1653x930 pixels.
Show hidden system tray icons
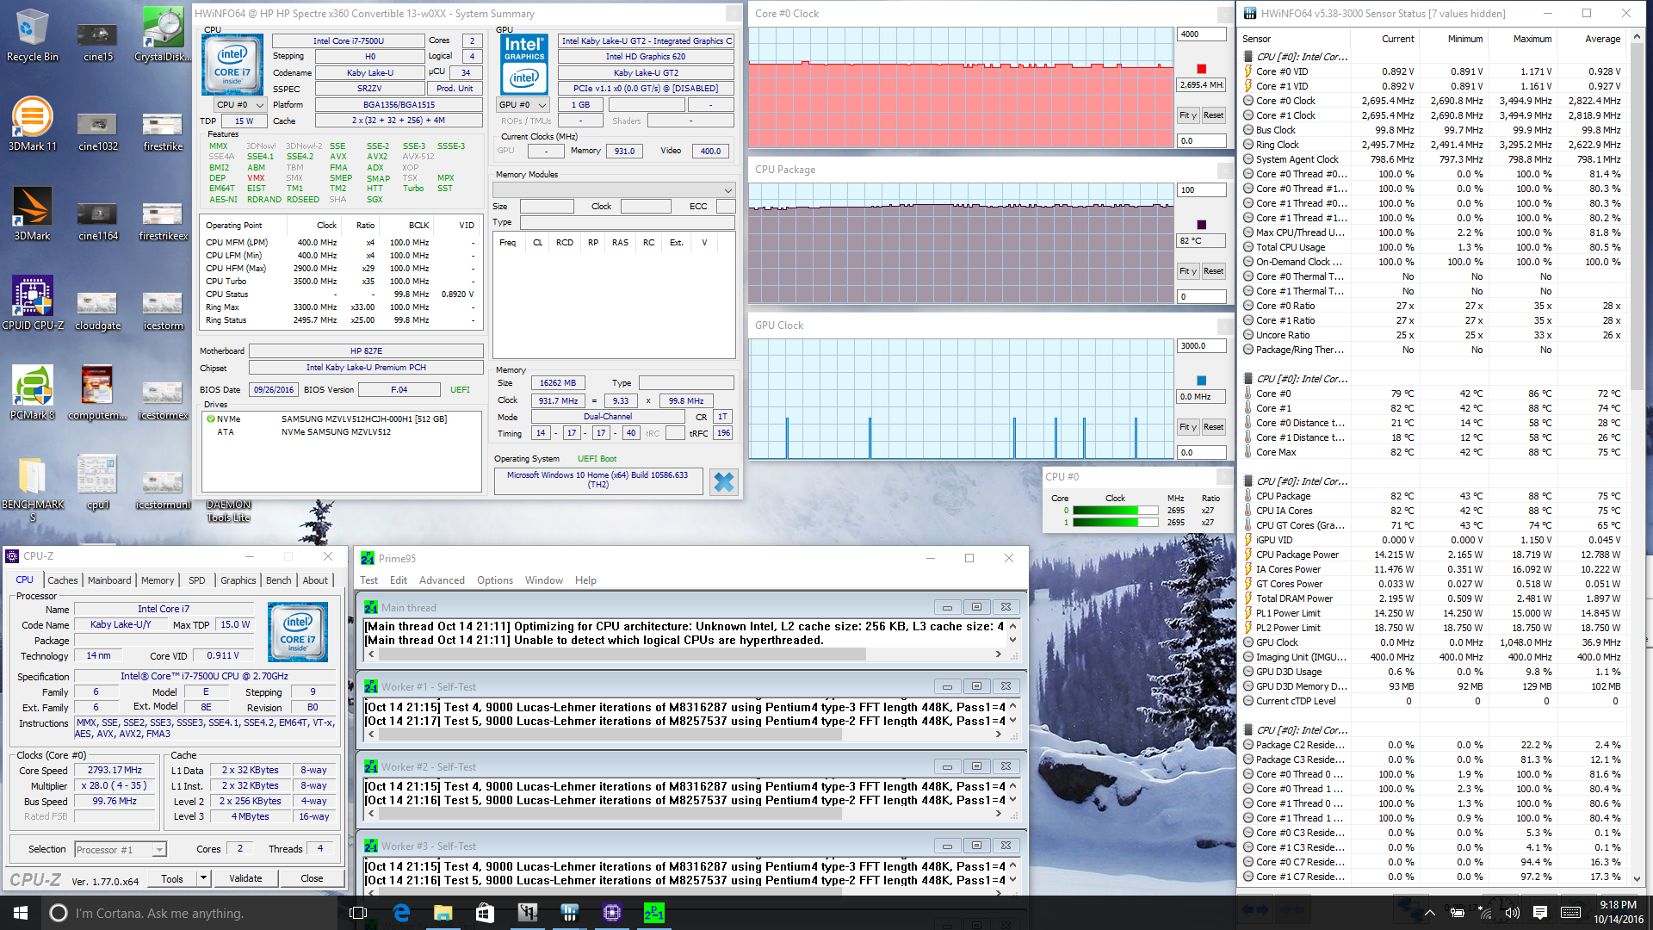click(1429, 913)
